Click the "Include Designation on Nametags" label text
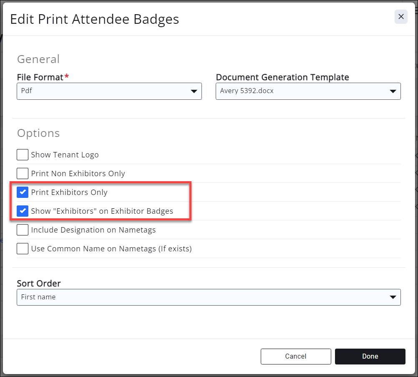Image resolution: width=418 pixels, height=377 pixels. 93,230
